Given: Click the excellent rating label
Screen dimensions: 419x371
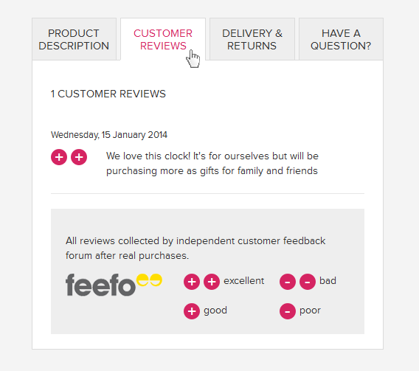Looking at the screenshot, I should pyautogui.click(x=243, y=281).
